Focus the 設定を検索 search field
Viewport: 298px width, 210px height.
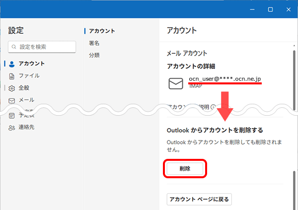[x=46, y=47]
